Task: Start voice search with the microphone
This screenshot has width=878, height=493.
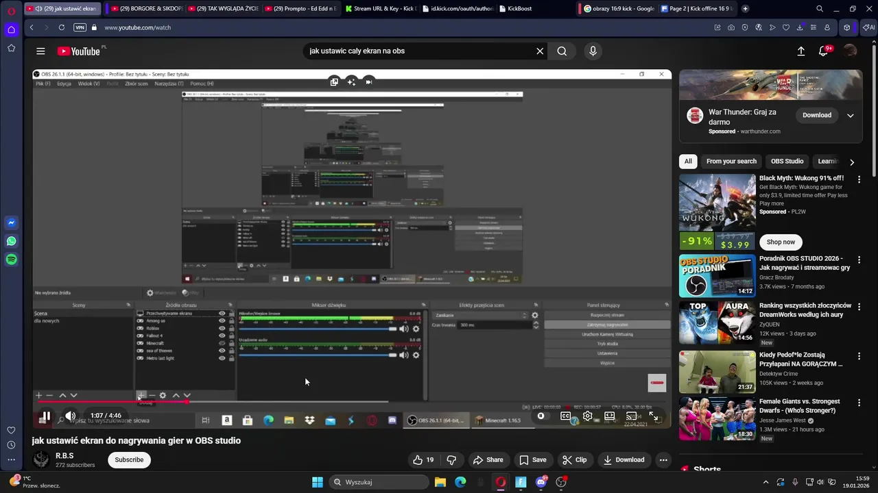Action: pos(593,51)
